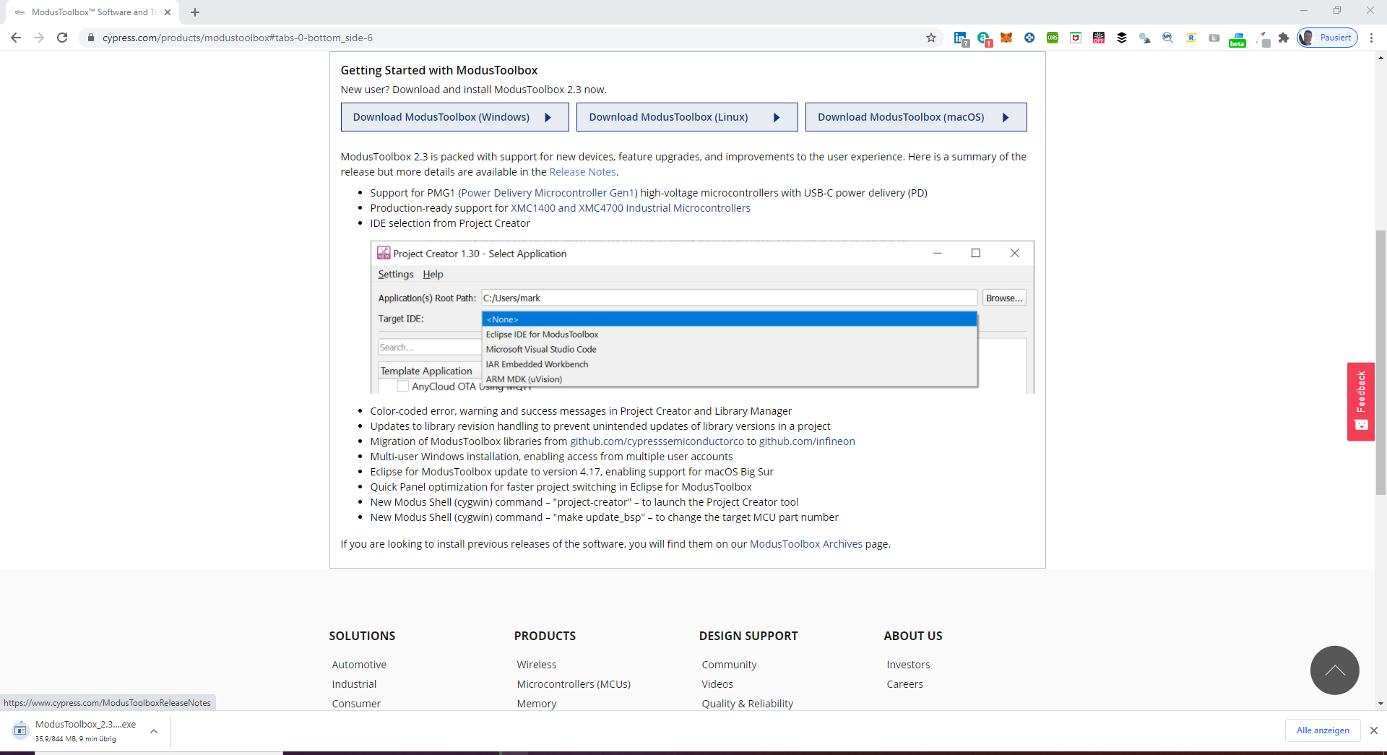Open the Chrome three-dot menu
The width and height of the screenshot is (1387, 755).
1371,38
